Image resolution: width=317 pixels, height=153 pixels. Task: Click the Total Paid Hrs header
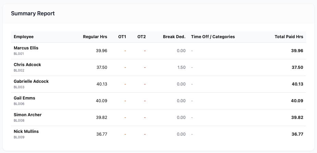coord(289,37)
